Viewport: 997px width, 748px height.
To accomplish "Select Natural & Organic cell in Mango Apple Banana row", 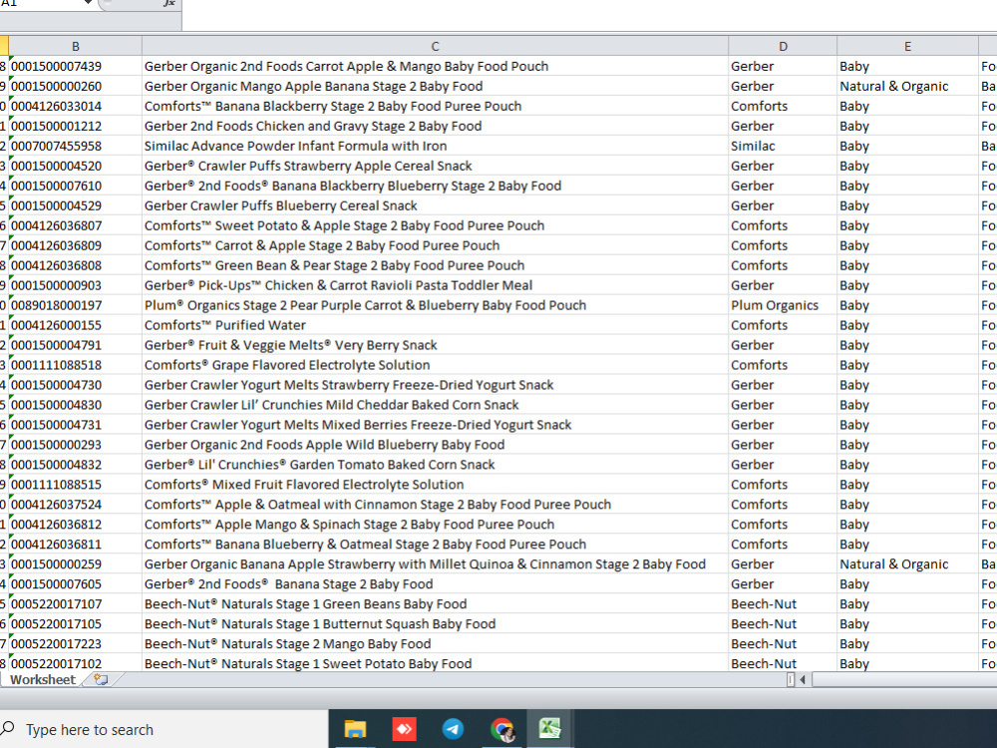I will pos(907,86).
